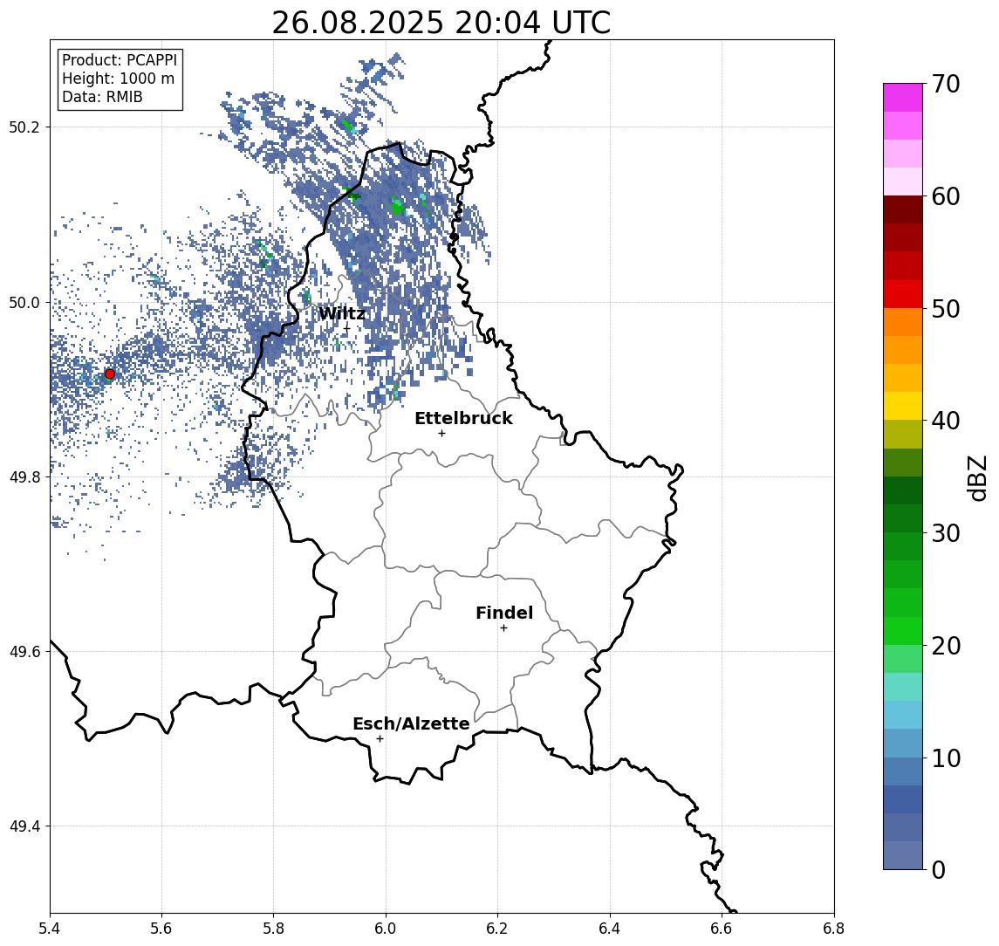999x946 pixels.
Task: Click the orange 50 dBZ colorbar segment
Action: click(x=903, y=322)
